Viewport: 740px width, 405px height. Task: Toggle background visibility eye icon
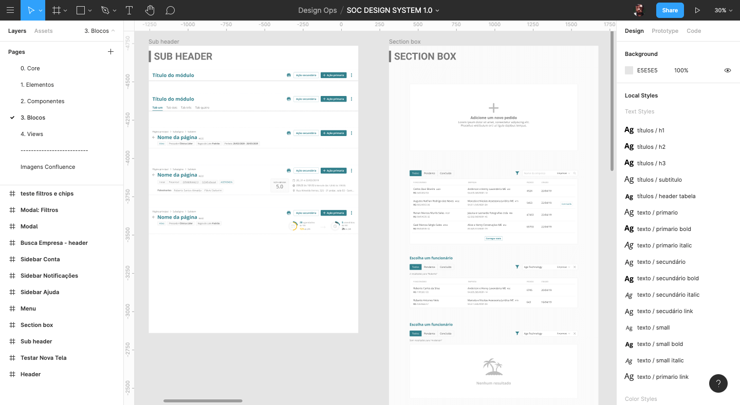click(x=728, y=70)
